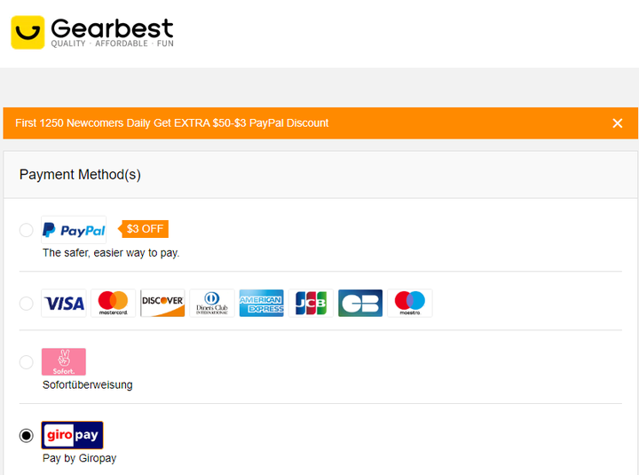
Task: Click the Diners Club International icon
Action: [x=212, y=303]
